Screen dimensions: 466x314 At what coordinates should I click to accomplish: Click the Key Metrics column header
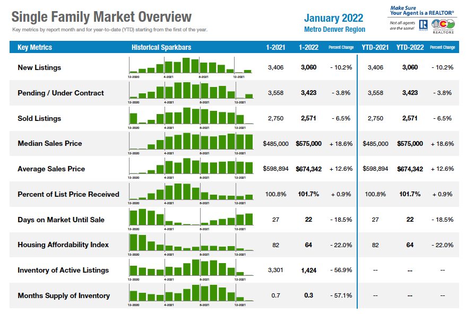35,47
